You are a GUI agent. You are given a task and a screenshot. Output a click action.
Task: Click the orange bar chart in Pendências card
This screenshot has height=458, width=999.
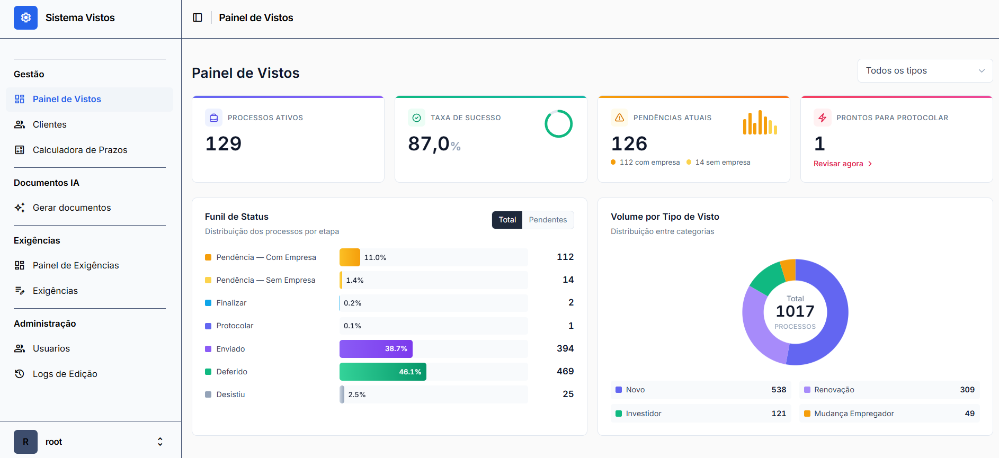[x=760, y=122]
